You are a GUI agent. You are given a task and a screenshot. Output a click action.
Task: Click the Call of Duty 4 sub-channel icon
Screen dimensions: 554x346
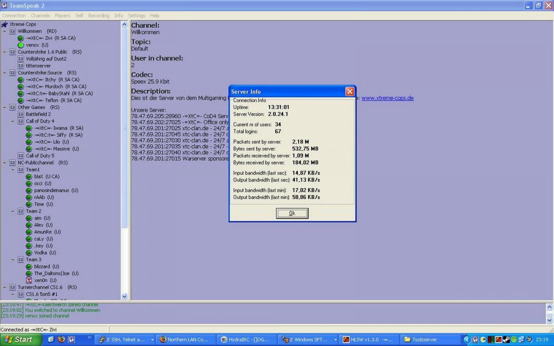[x=21, y=121]
